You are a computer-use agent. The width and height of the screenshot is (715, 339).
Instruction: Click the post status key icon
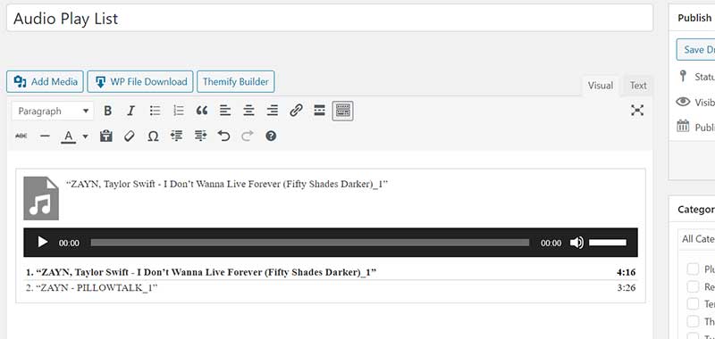pos(683,76)
